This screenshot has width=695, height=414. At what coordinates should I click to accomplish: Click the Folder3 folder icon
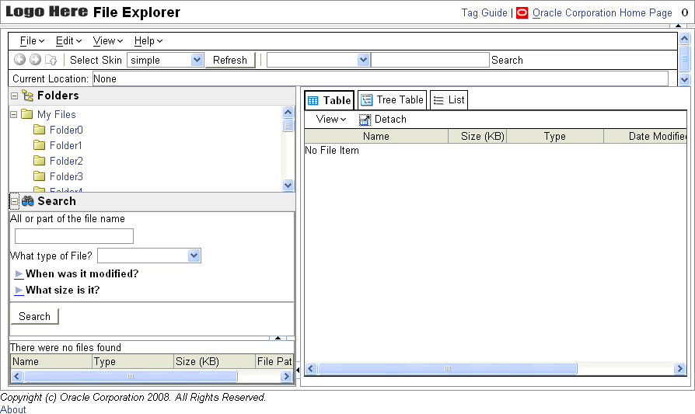pyautogui.click(x=39, y=176)
